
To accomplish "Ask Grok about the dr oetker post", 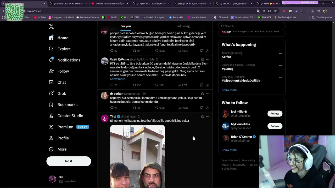I will [x=202, y=94].
